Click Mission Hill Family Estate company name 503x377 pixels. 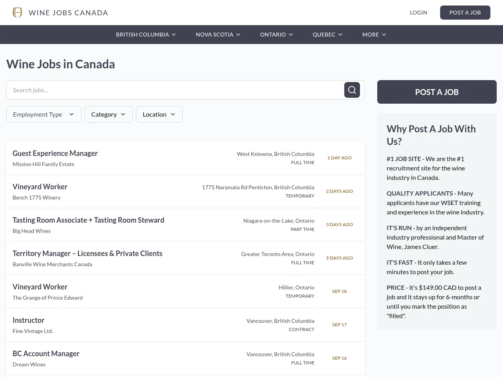[43, 164]
